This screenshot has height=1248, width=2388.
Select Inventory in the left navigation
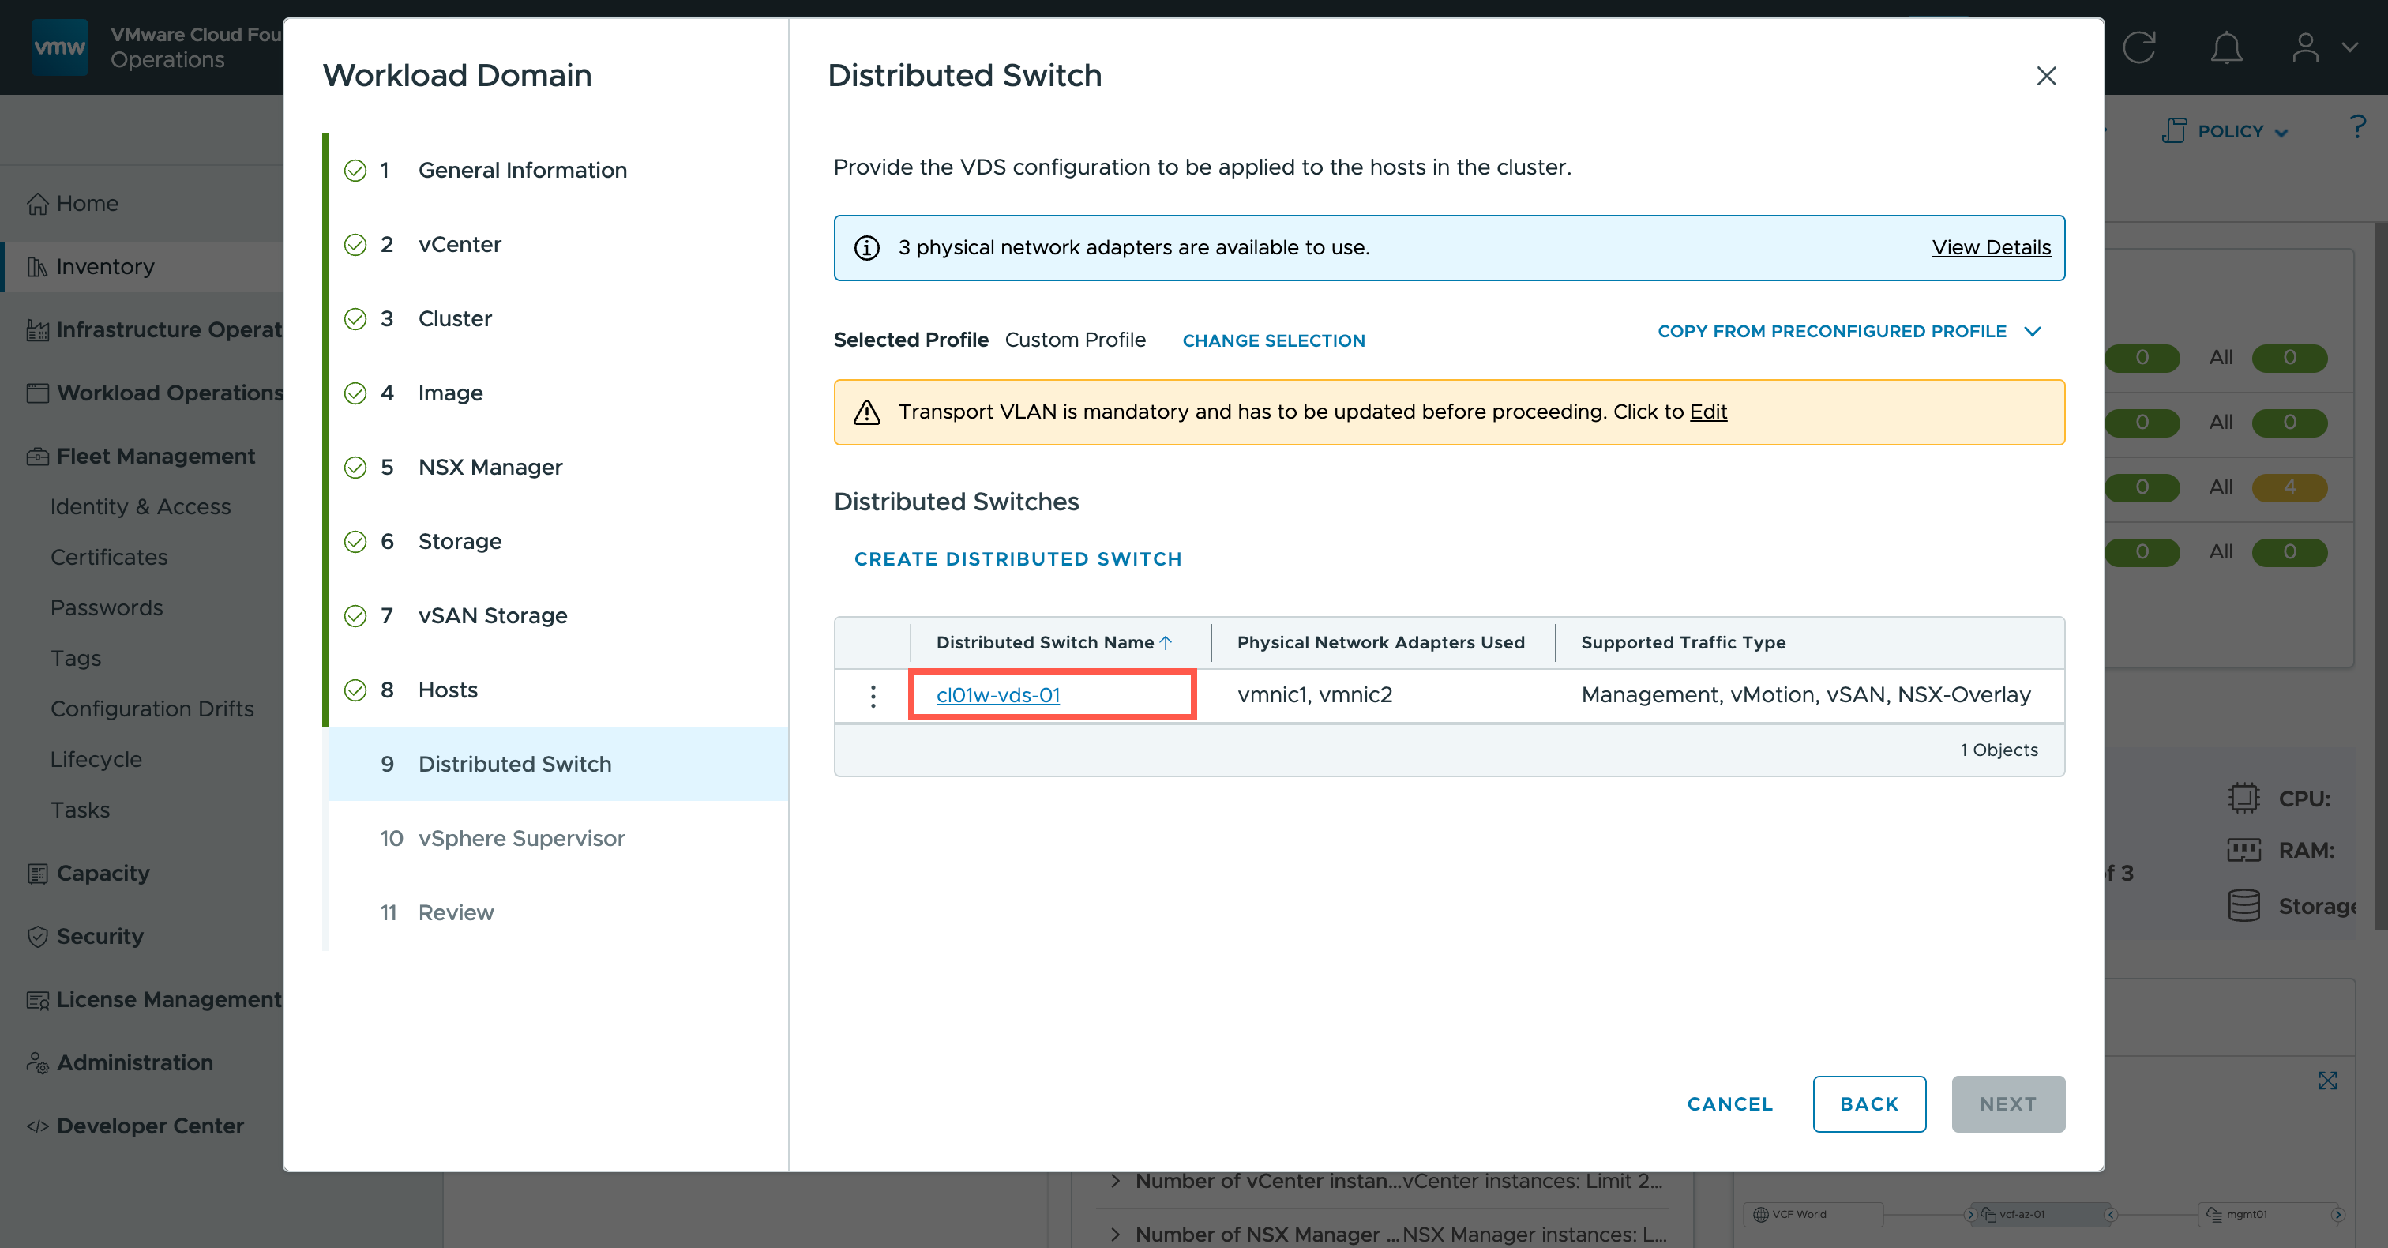tap(105, 267)
